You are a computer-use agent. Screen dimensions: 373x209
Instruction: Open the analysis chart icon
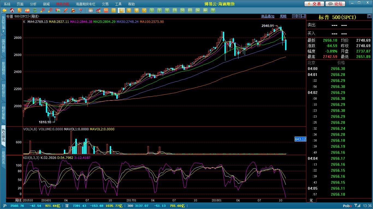(x=98, y=10)
